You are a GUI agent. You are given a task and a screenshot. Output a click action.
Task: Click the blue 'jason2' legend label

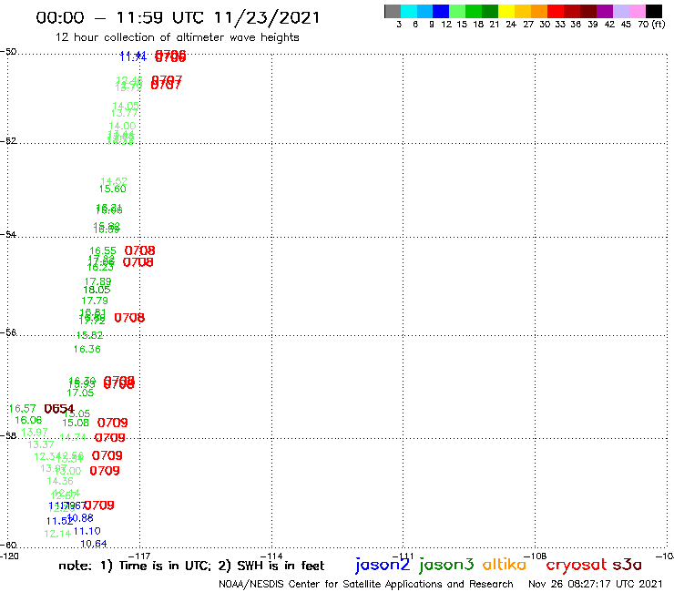click(383, 565)
